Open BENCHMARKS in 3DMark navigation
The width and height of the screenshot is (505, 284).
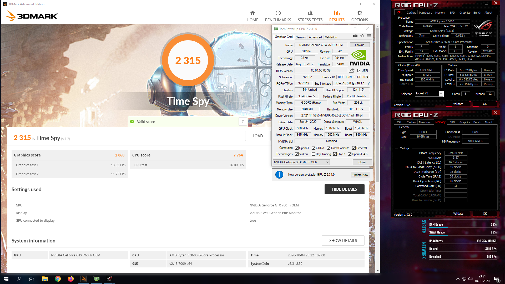click(278, 16)
